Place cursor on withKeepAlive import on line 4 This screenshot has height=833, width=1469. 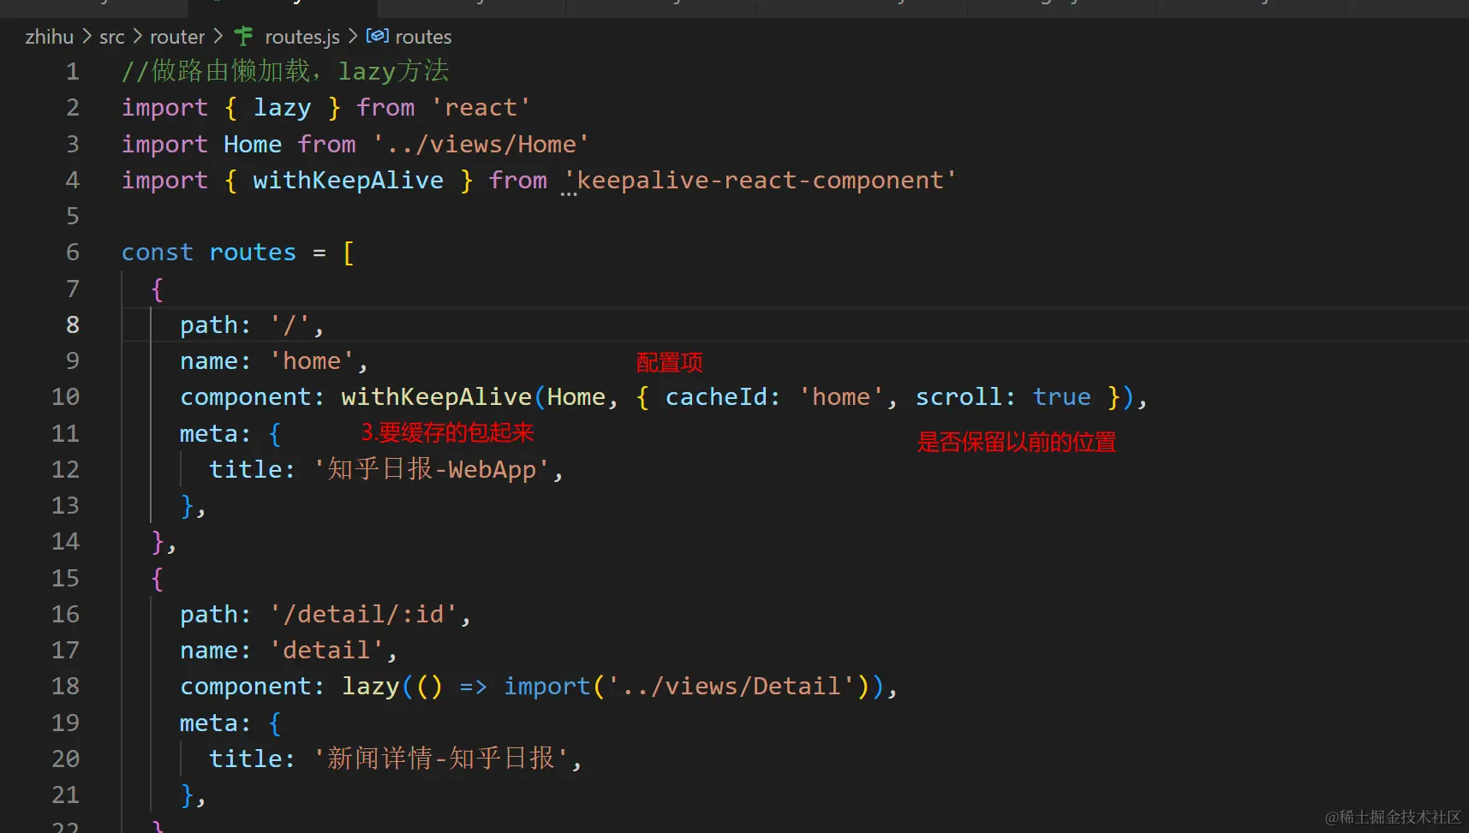click(348, 180)
